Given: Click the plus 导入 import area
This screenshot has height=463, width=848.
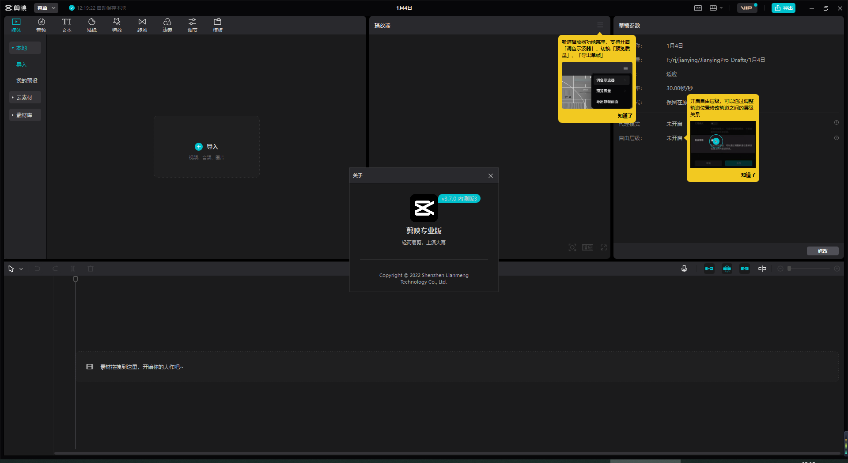Looking at the screenshot, I should click(x=207, y=147).
